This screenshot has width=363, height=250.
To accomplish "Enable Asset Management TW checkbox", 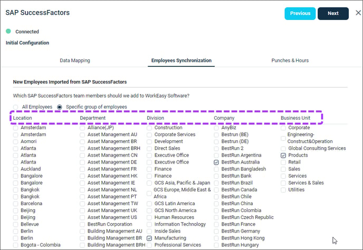I will click(x=82, y=204).
